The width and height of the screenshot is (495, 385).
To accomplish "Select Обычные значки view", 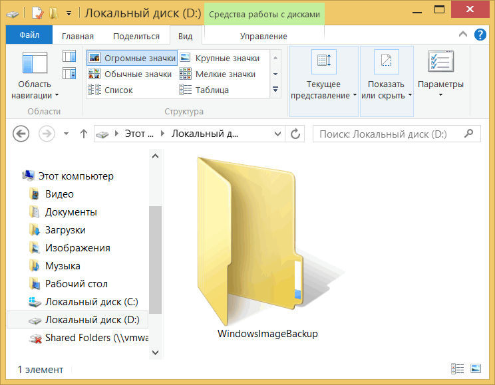I will click(130, 74).
